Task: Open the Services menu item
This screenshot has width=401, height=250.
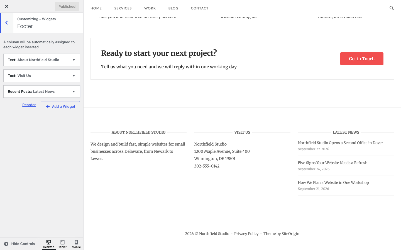Action: (x=123, y=8)
